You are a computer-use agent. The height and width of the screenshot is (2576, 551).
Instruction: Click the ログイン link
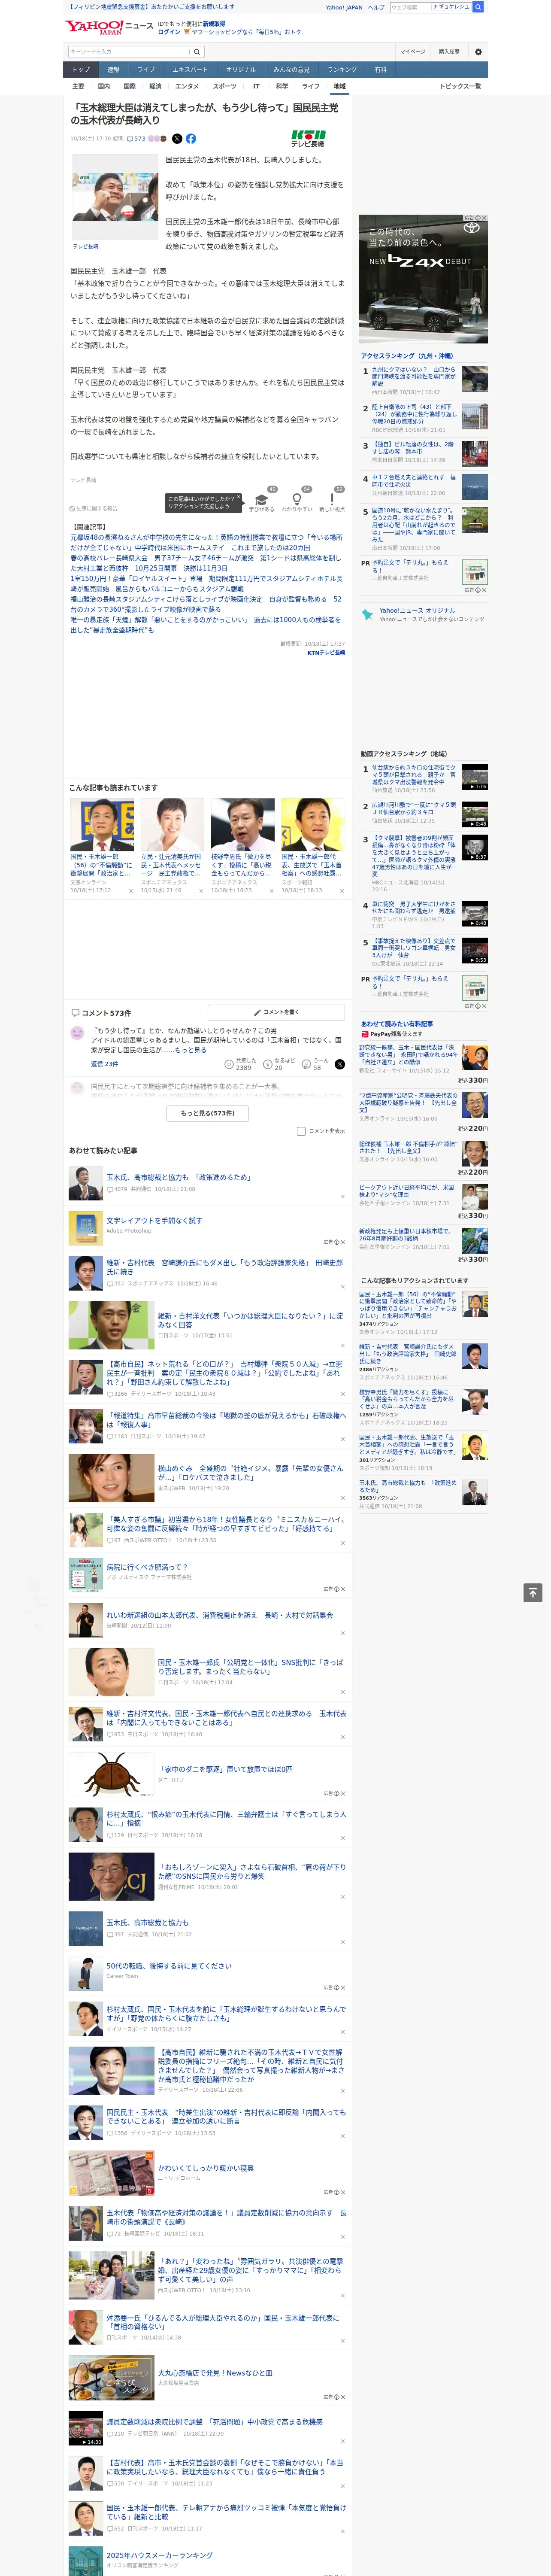(169, 32)
